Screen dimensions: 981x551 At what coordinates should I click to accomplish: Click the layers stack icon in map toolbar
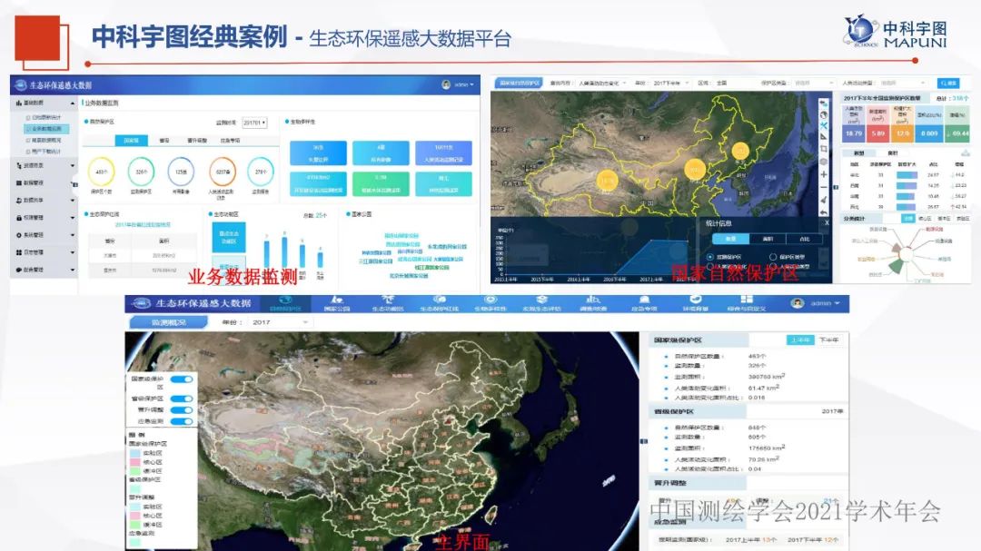pyautogui.click(x=824, y=161)
